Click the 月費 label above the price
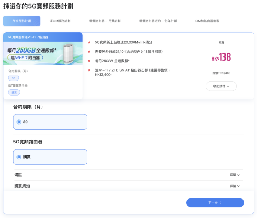The width and height of the screenshot is (257, 218). click(x=221, y=42)
